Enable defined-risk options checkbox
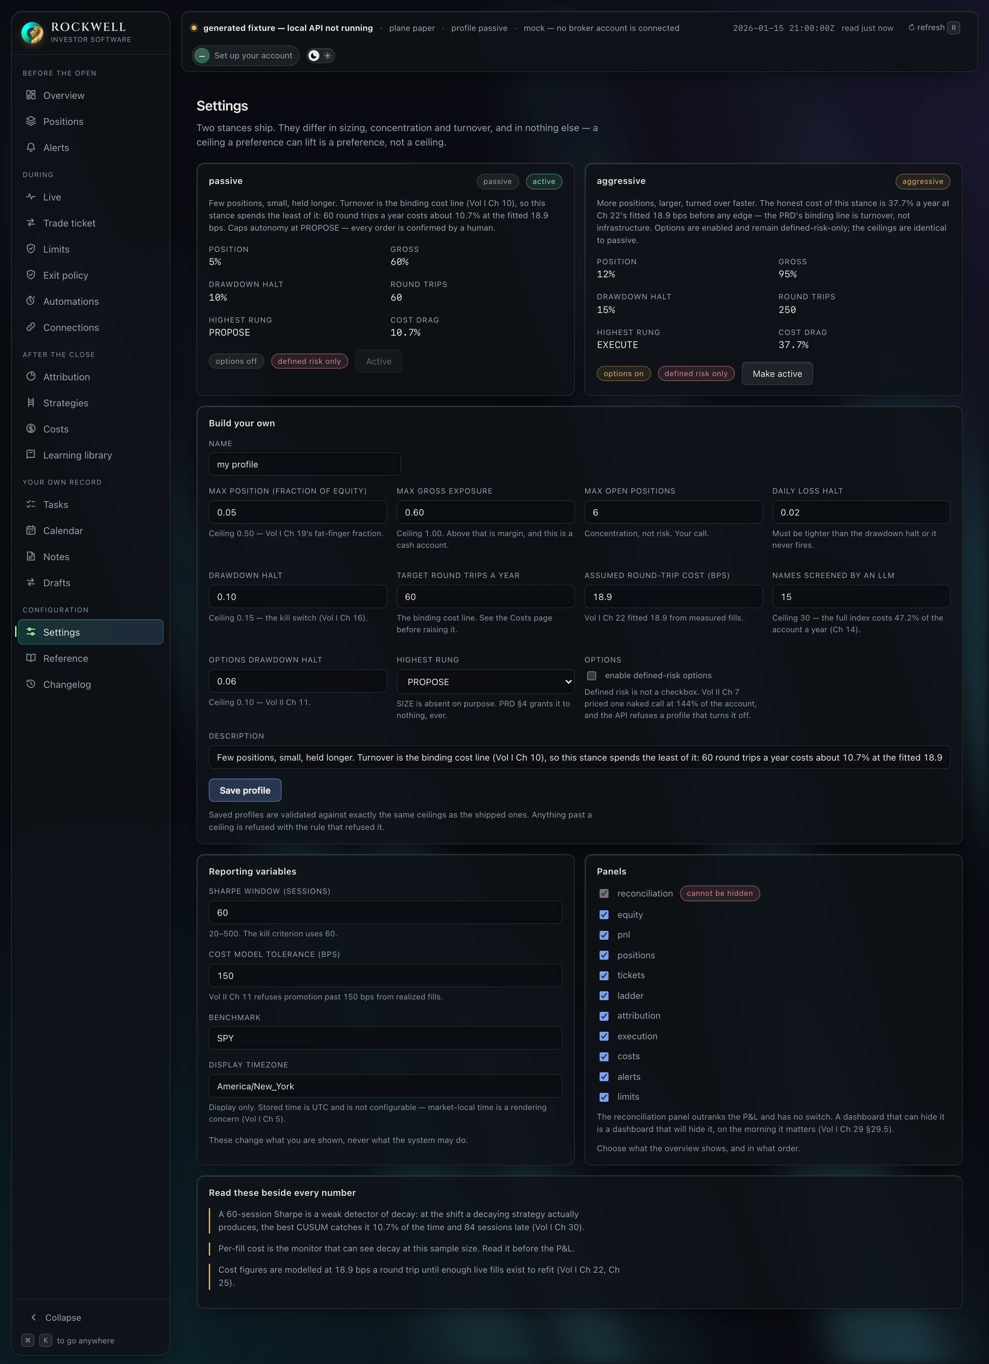Screen dimensions: 989x1364 592,675
